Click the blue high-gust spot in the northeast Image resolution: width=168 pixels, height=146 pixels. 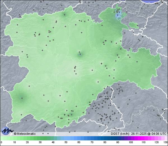(118, 15)
